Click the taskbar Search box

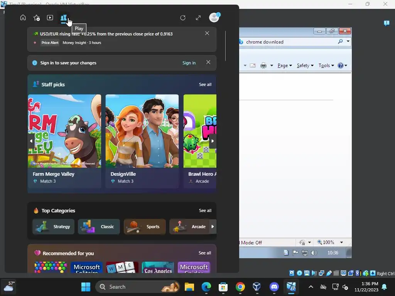pos(138,287)
